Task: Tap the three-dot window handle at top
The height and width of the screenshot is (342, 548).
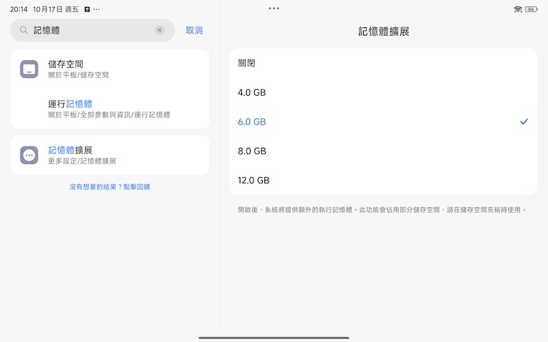Action: pos(274,8)
